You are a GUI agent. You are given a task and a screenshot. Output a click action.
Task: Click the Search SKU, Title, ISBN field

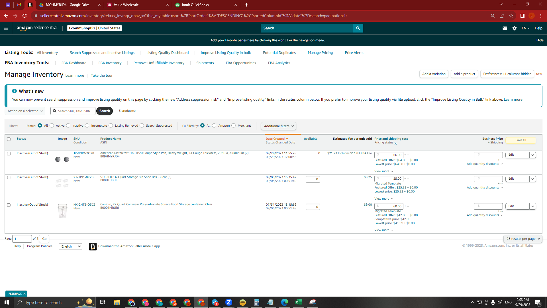click(73, 111)
